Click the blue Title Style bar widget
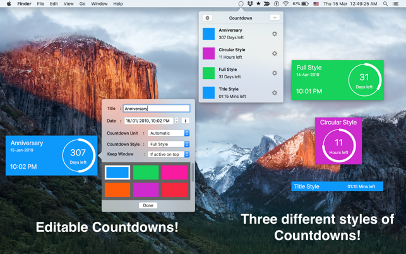Viewport: 406px width, 254px height. coord(337,186)
